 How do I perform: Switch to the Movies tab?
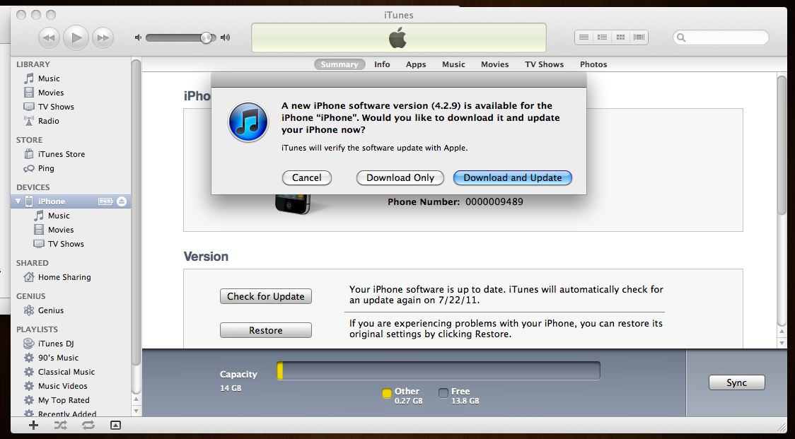[495, 64]
